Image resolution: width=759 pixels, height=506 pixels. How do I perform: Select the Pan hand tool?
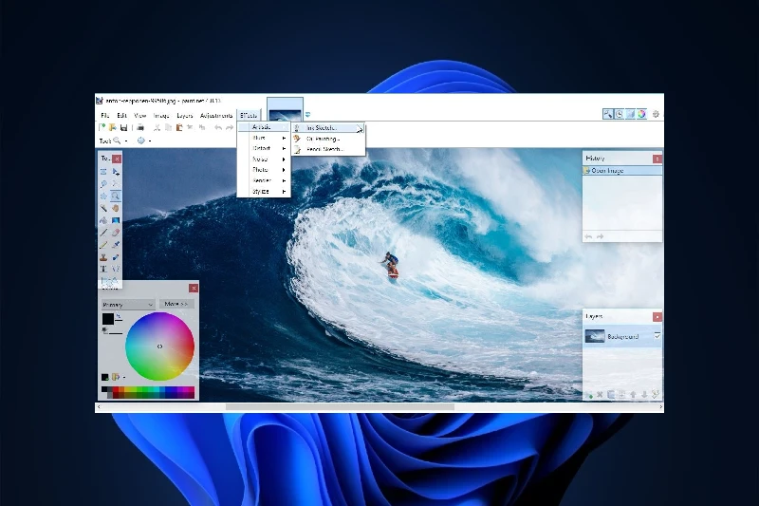point(115,208)
